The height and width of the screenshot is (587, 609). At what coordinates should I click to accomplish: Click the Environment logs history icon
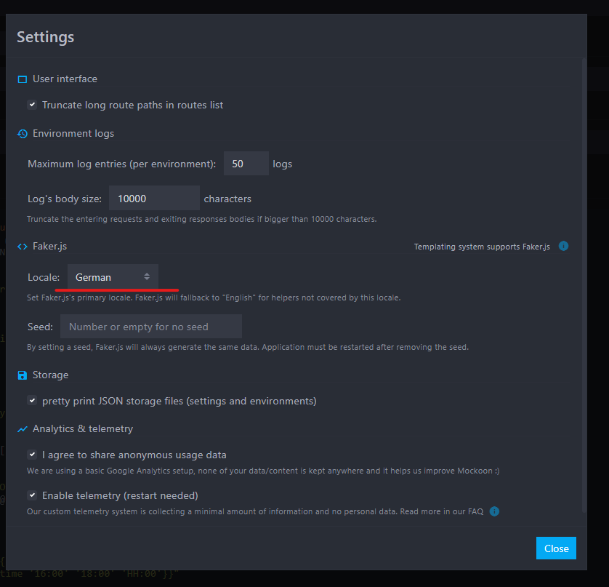click(x=21, y=133)
